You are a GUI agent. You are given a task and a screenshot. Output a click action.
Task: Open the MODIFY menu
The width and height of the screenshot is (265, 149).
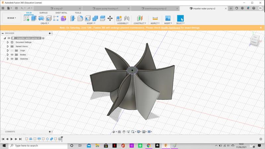pos(91,24)
